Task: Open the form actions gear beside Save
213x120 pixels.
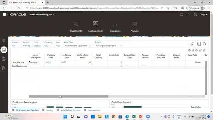Action: point(192,44)
